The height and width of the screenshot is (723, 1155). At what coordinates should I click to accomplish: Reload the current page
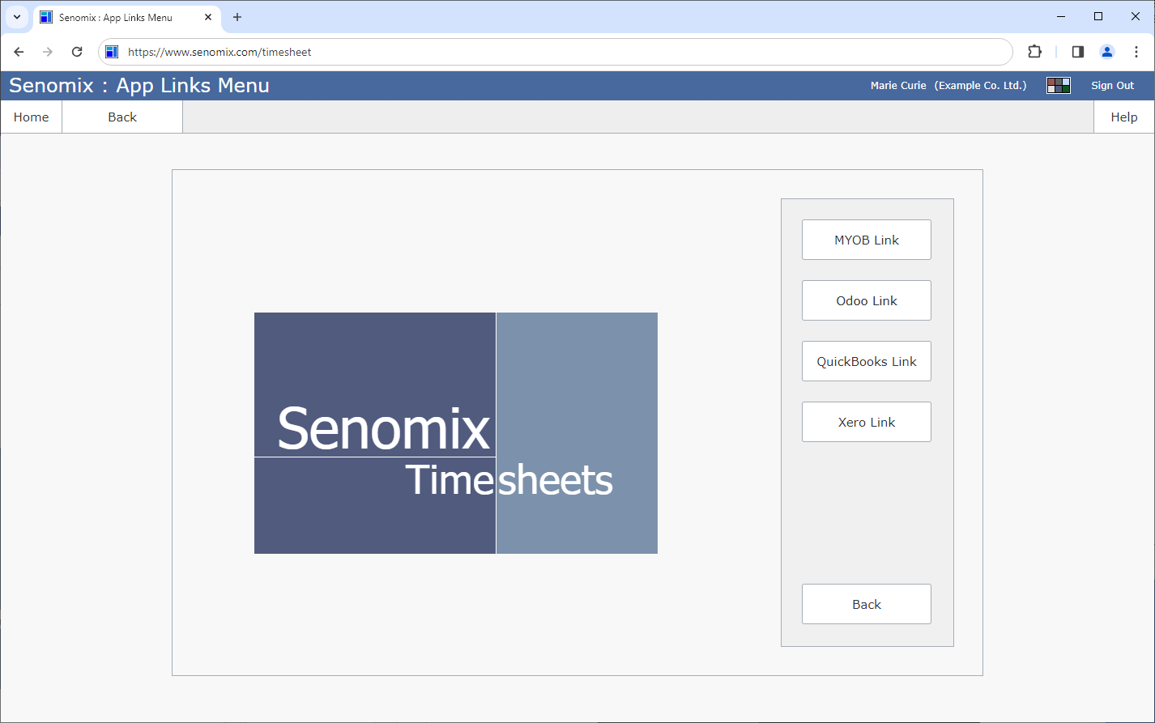(77, 52)
